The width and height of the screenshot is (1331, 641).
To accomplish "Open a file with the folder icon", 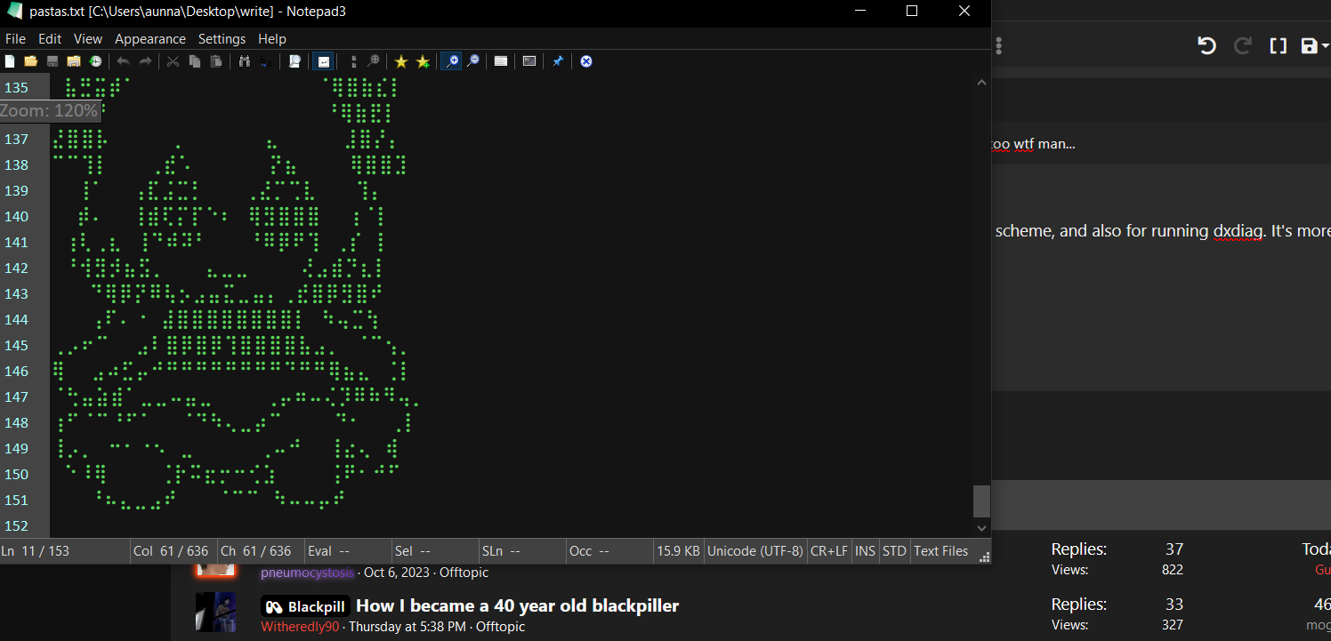I will tap(30, 61).
